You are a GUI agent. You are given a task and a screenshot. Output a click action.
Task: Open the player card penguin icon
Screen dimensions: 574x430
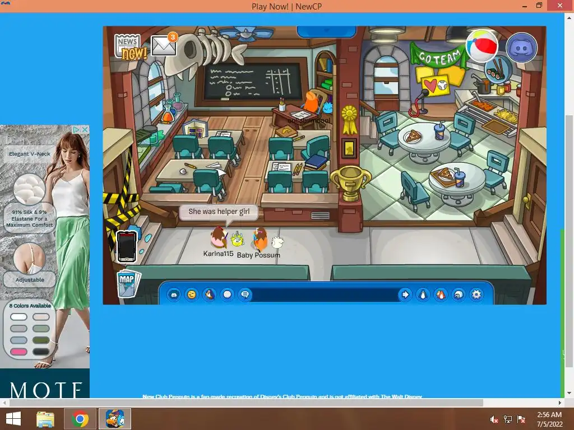click(423, 295)
